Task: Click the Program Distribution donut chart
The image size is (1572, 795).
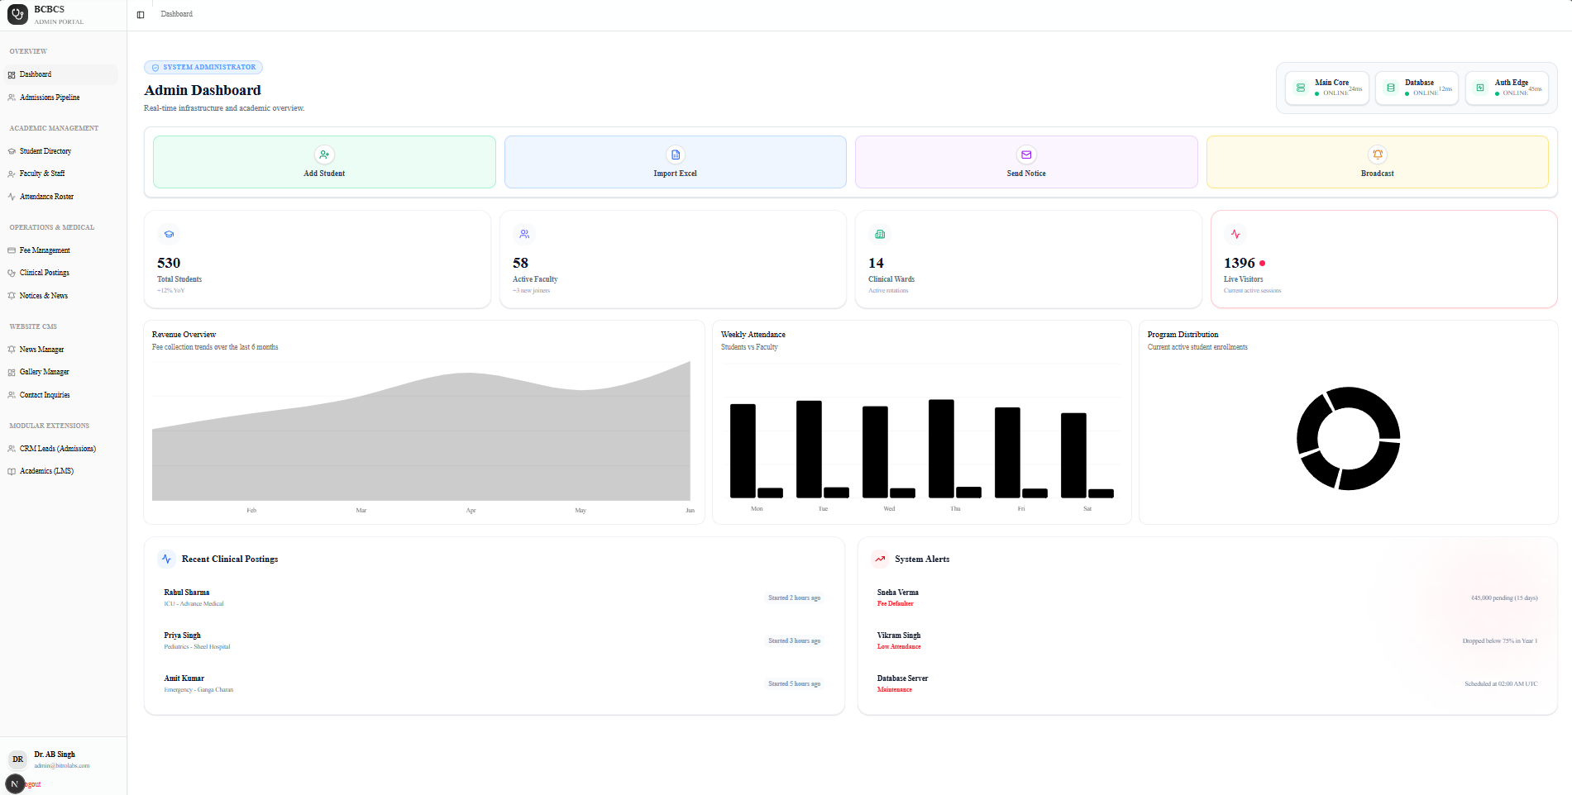Action: click(1348, 438)
